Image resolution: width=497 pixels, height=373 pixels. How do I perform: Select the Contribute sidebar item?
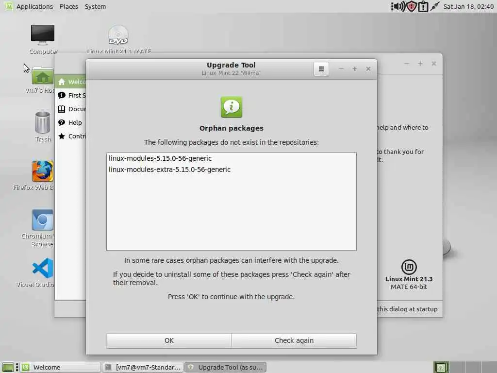pyautogui.click(x=70, y=136)
